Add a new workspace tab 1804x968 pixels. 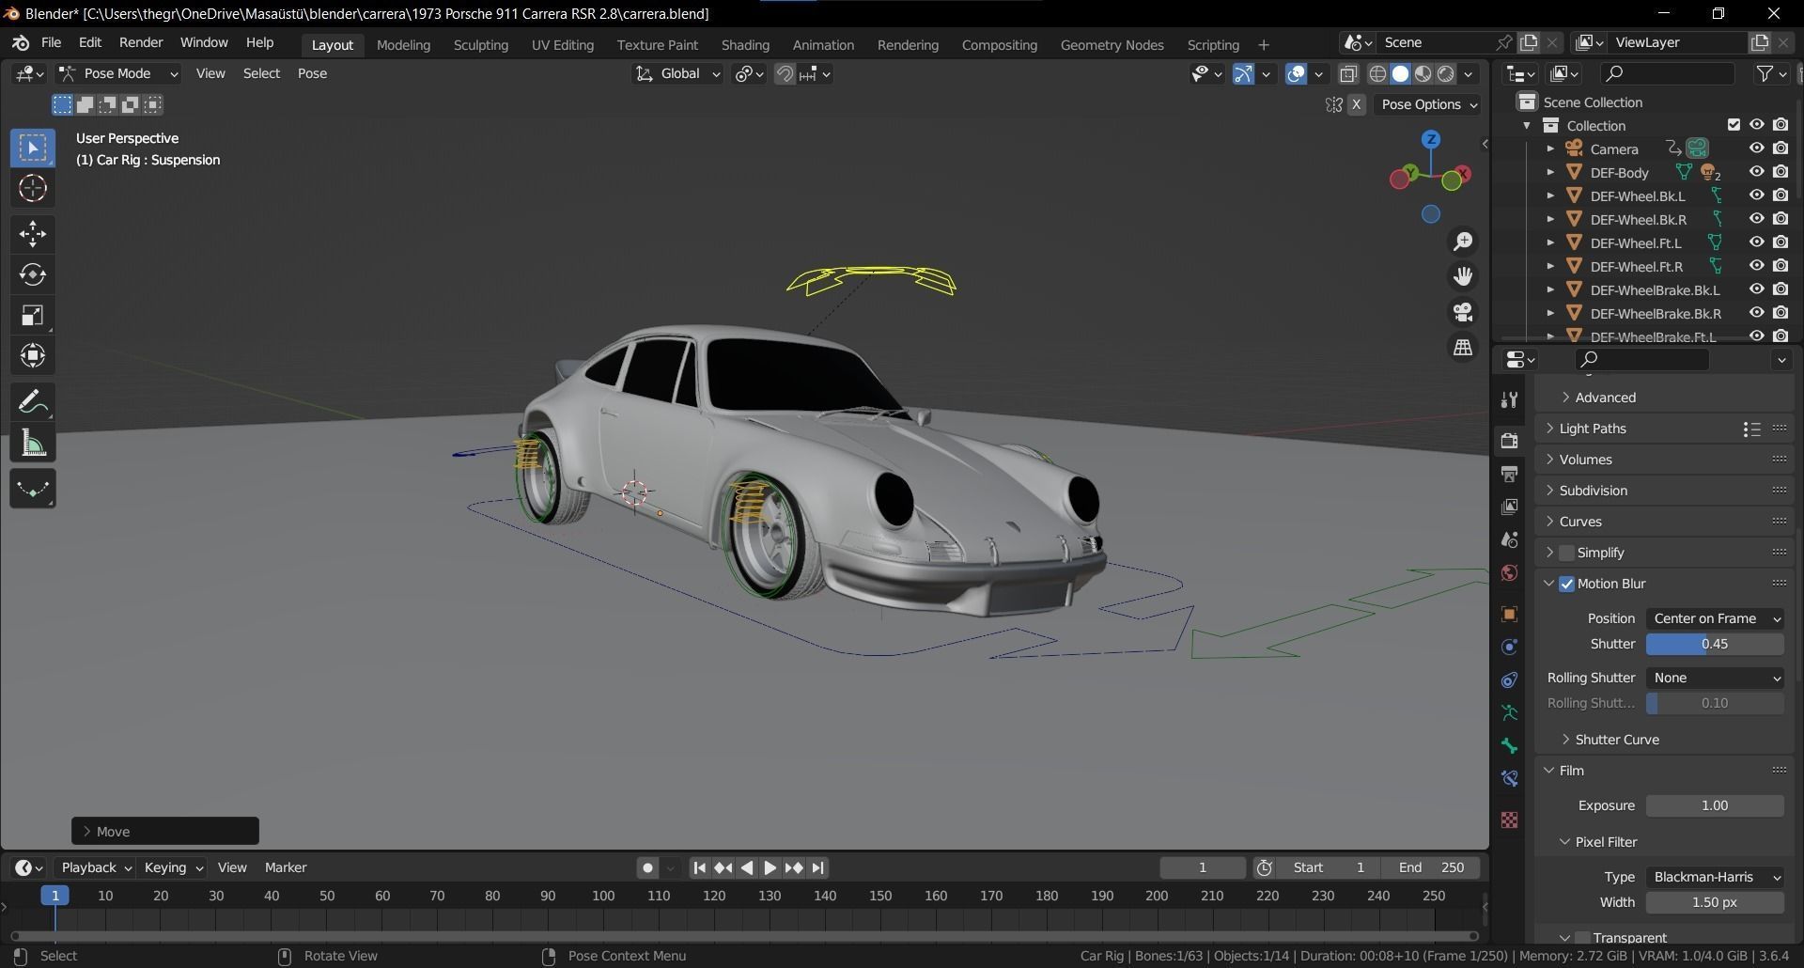(1263, 44)
